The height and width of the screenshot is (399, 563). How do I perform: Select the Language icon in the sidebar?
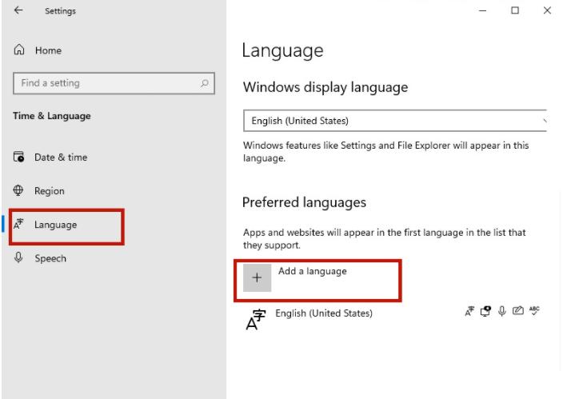[x=18, y=224]
